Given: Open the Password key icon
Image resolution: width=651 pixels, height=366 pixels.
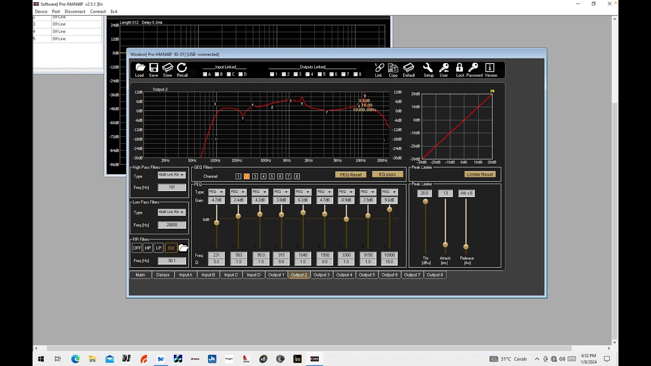Looking at the screenshot, I should click(474, 68).
